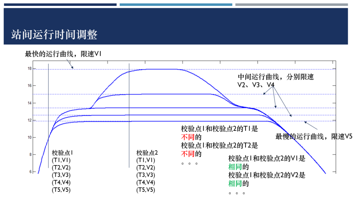Click (T2,V2) under 校验点1

(x=61, y=168)
